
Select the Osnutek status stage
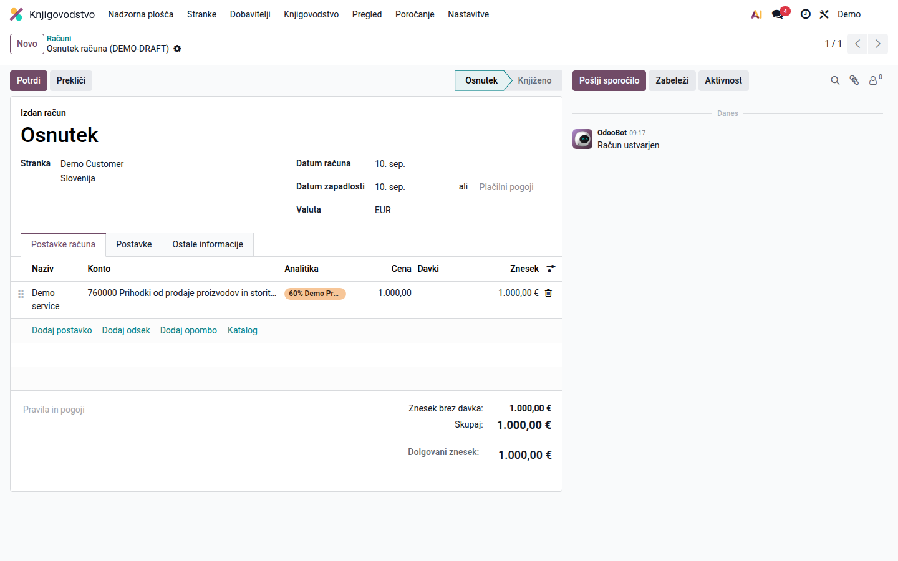pyautogui.click(x=481, y=80)
